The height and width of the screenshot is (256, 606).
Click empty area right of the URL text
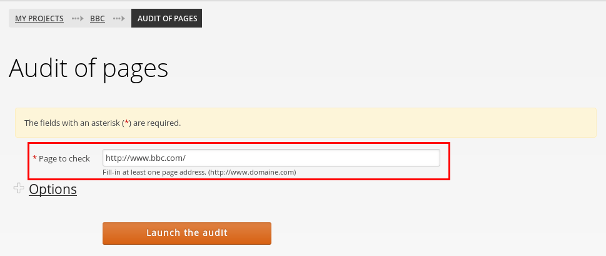point(313,158)
